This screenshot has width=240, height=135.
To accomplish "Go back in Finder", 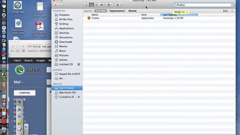I will (55, 5).
